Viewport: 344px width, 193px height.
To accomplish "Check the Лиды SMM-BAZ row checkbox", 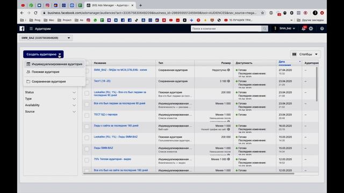I will click(x=87, y=149).
